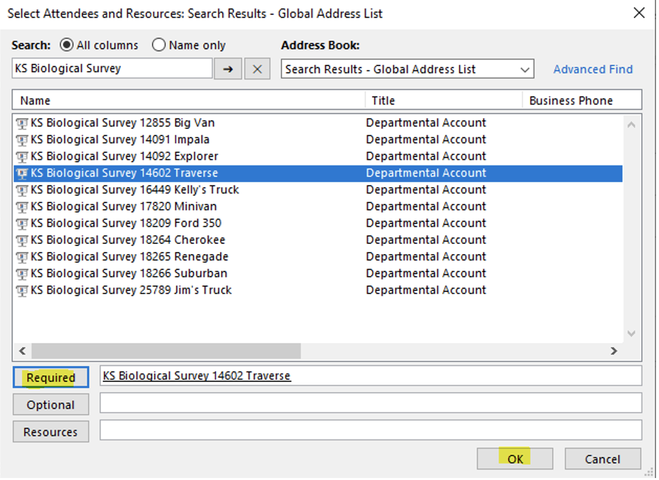Click the icon beside 12855 Big Van
659x480 pixels.
point(22,123)
